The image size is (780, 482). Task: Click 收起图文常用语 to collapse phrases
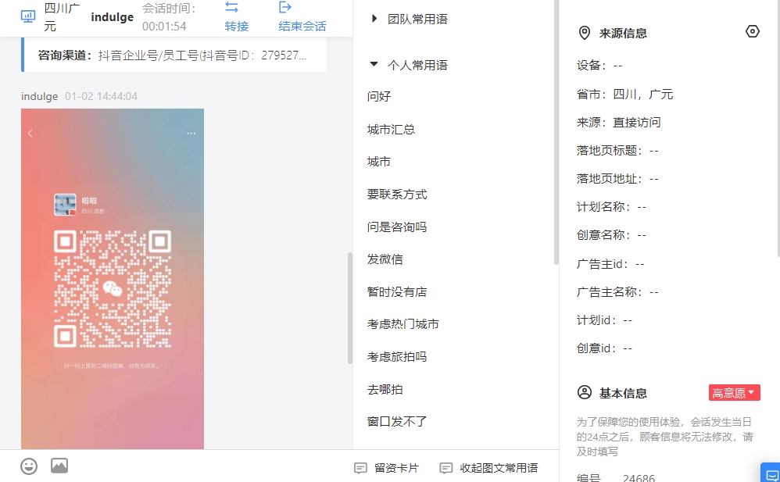click(488, 468)
